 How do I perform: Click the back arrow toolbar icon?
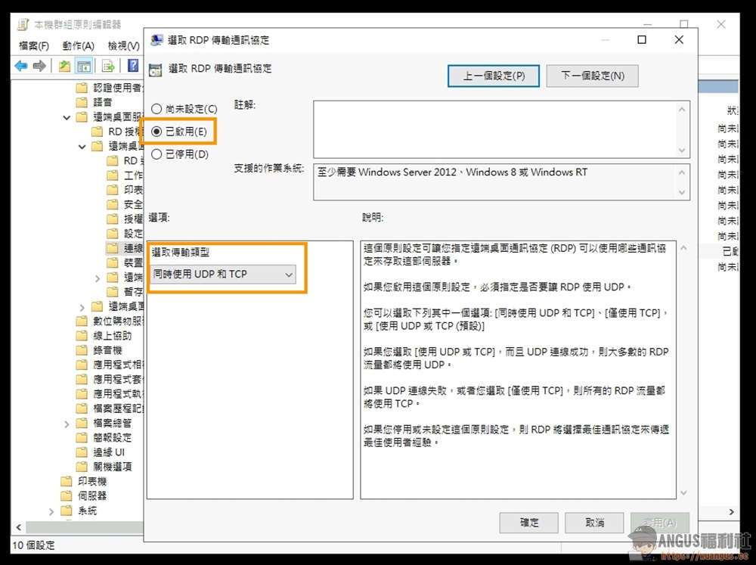click(21, 66)
